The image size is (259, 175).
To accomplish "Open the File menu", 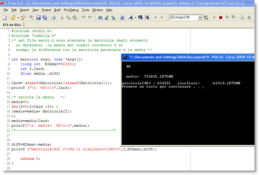I will click(6, 10).
